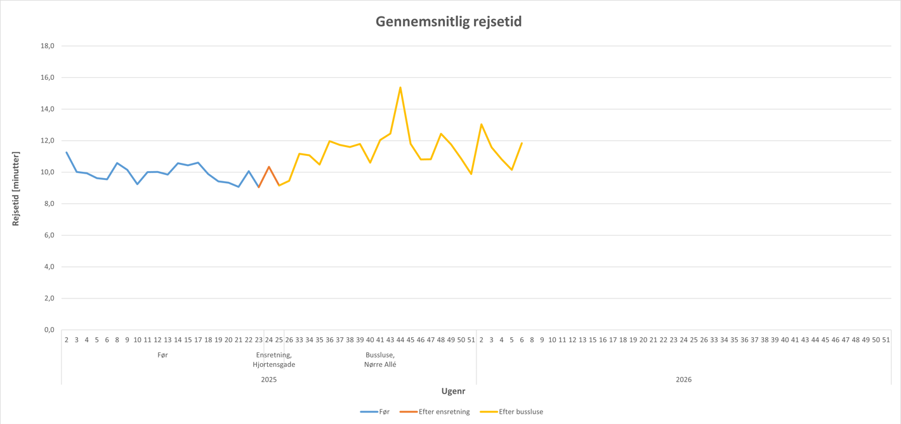Select the '18,0' y-axis label
The image size is (901, 424).
point(47,46)
